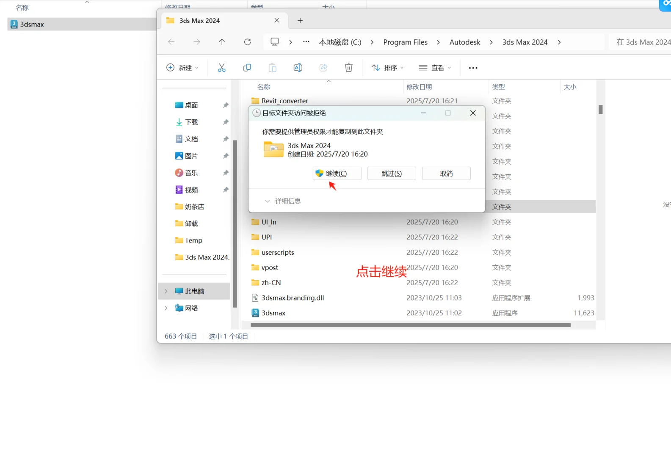
Task: Click the Copy icon in toolbar
Action: coord(247,68)
